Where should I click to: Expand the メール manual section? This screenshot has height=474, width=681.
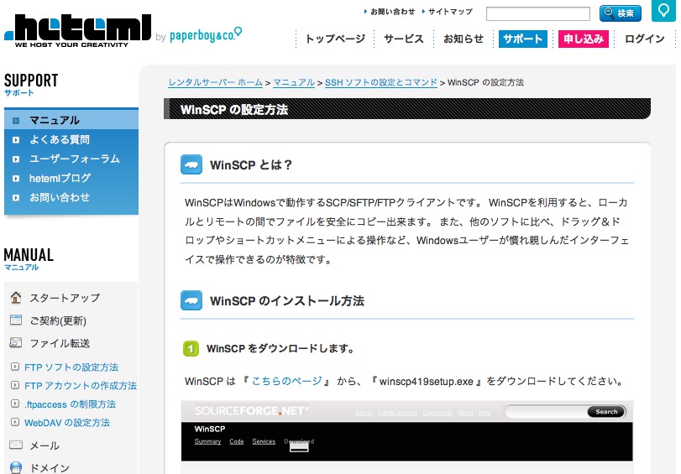(45, 445)
